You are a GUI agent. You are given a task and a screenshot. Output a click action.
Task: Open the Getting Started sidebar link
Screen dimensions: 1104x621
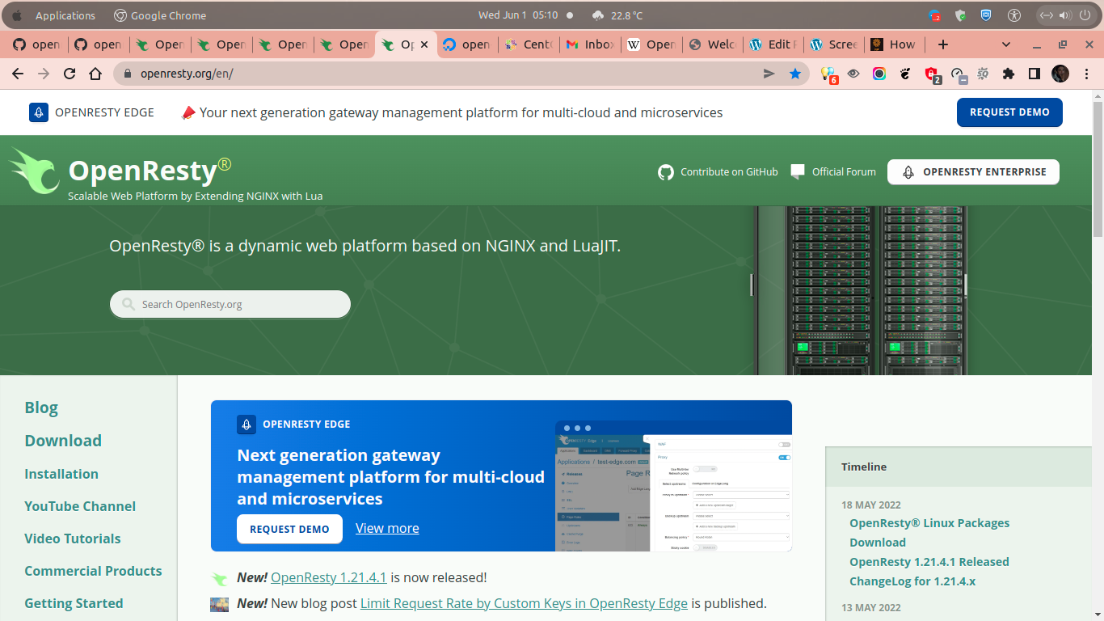(74, 603)
